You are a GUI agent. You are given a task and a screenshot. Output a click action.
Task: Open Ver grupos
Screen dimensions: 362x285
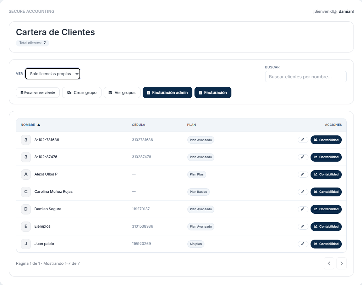[122, 93]
